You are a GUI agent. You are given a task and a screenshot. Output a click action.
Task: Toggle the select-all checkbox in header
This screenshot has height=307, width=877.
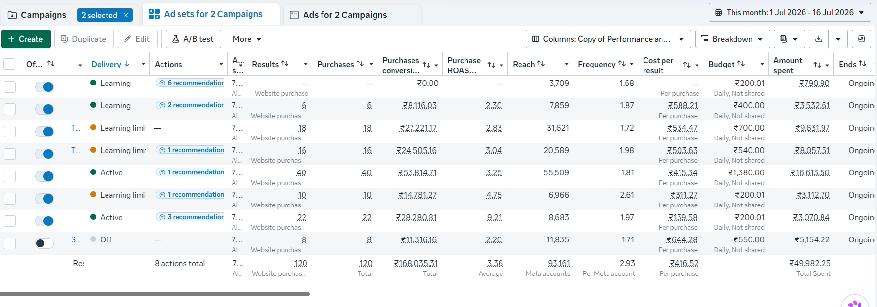pyautogui.click(x=9, y=64)
